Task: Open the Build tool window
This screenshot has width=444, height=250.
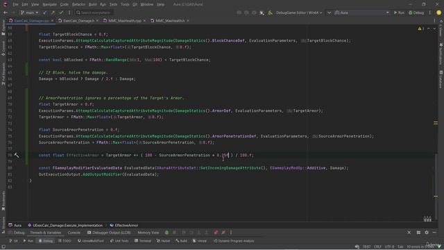Action: (181, 241)
